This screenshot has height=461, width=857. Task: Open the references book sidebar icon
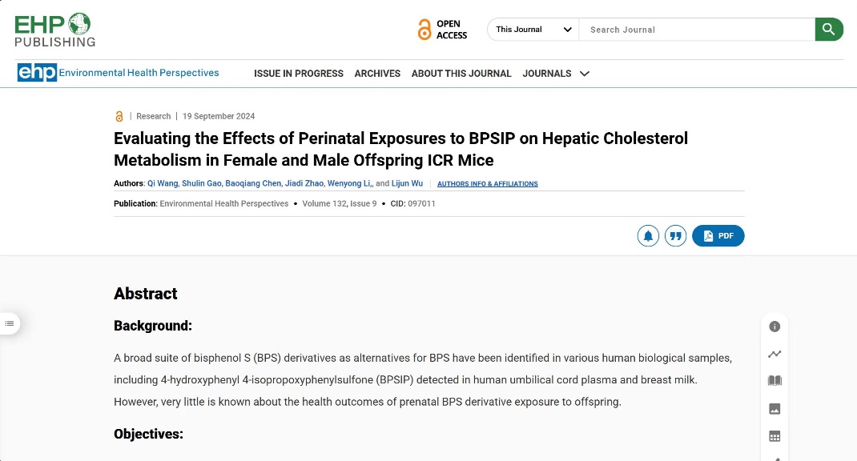click(775, 381)
